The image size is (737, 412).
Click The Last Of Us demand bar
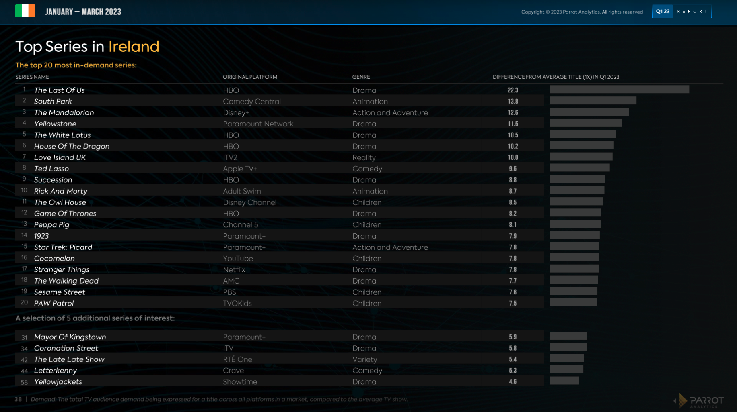(x=620, y=89)
